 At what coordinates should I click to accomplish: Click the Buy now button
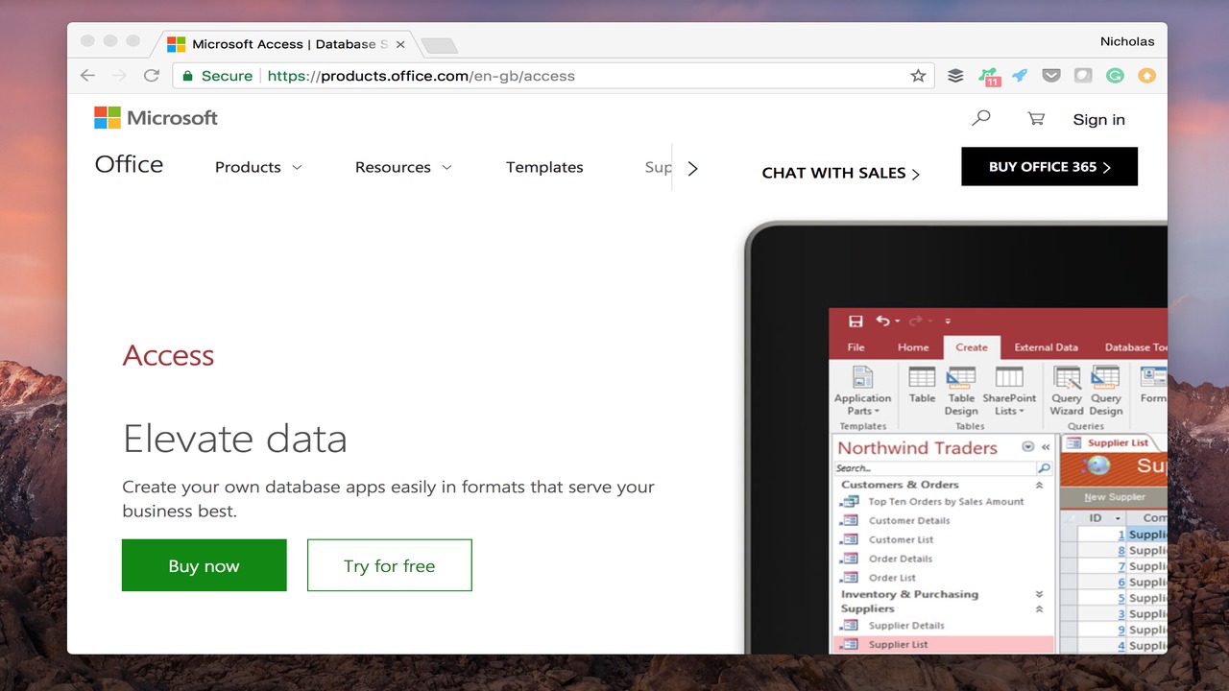(205, 565)
